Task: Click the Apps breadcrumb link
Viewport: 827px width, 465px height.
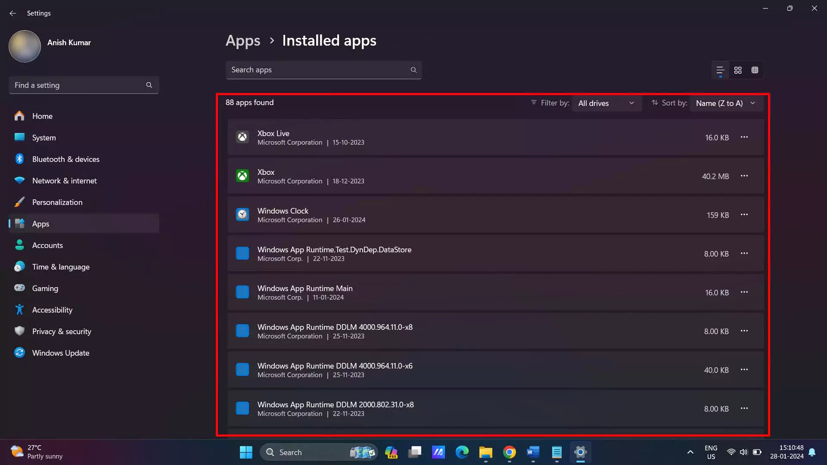Action: point(243,40)
